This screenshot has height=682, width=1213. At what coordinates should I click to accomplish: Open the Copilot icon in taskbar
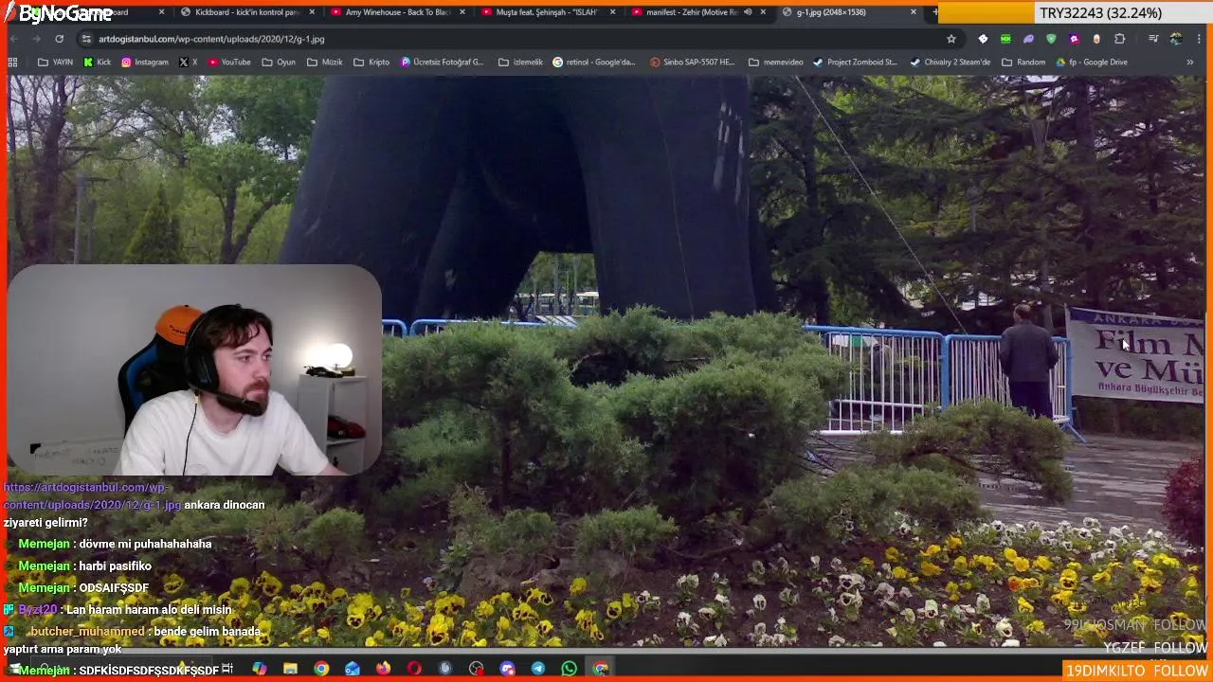pos(259,669)
